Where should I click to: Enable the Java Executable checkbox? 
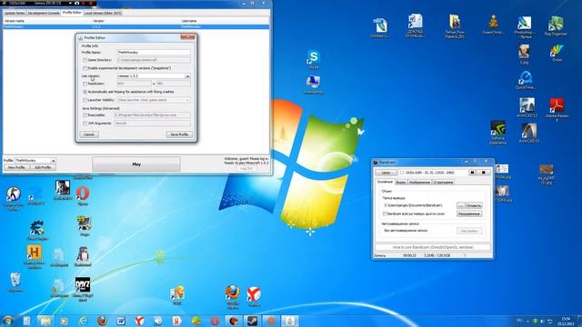click(x=85, y=115)
